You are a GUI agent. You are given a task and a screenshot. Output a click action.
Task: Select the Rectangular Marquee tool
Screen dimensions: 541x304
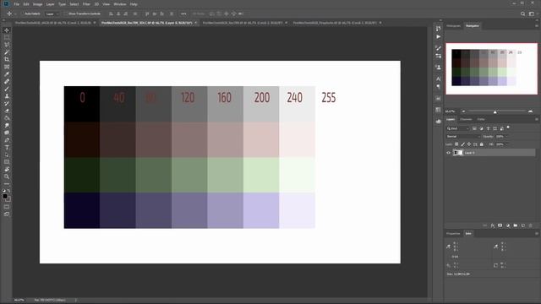(x=7, y=37)
